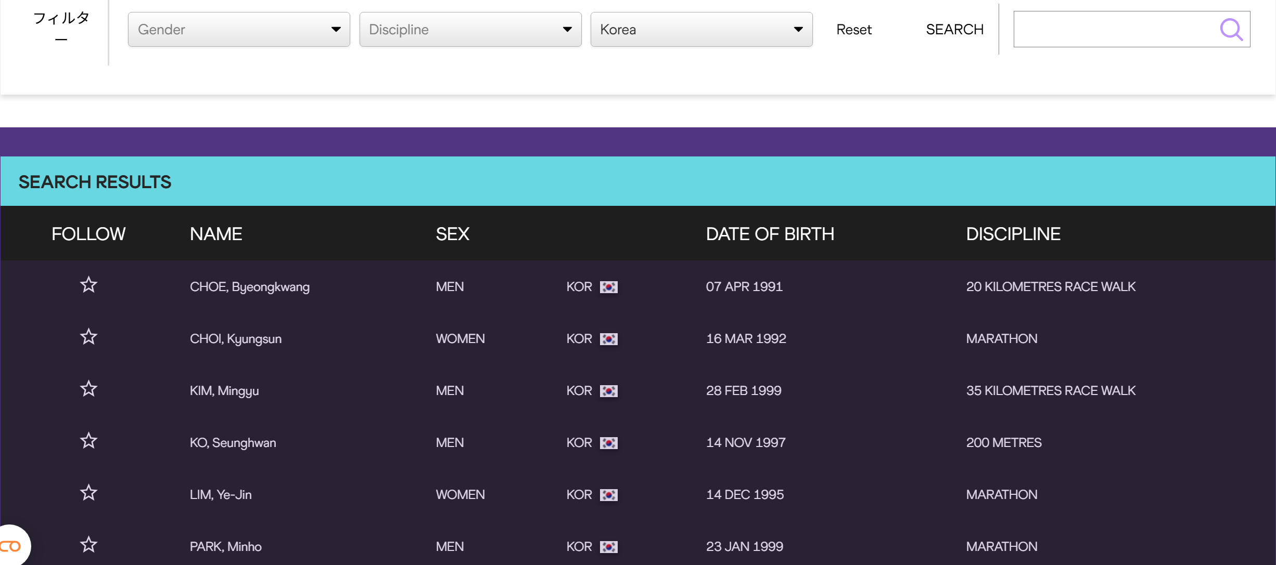Image resolution: width=1276 pixels, height=565 pixels.
Task: Click Korean flag in CHOE Byeongkwang row
Action: (x=608, y=287)
